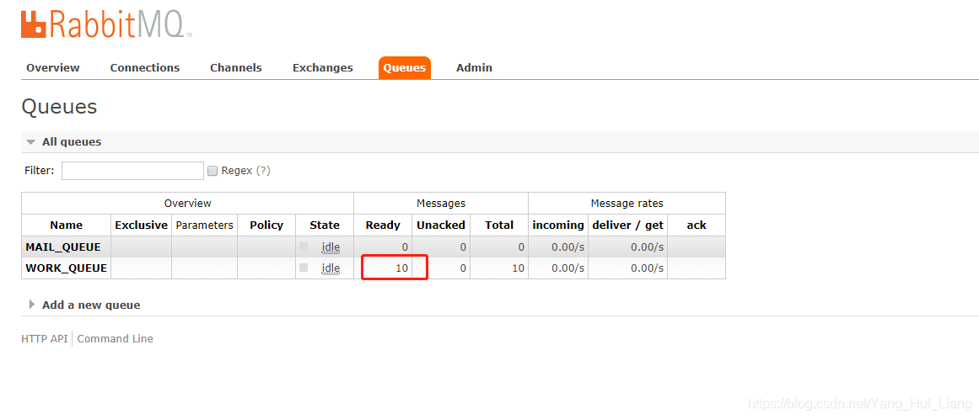Click the RabbitMQ logo

[x=106, y=24]
